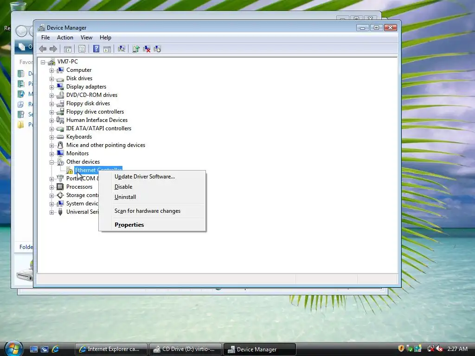This screenshot has height=356, width=475.
Task: Click the Keyboards device icon
Action: tap(60, 137)
